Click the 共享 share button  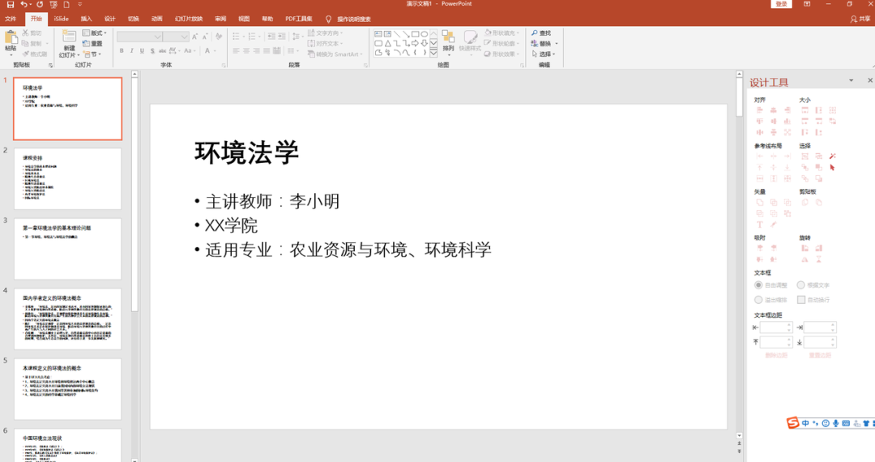859,19
